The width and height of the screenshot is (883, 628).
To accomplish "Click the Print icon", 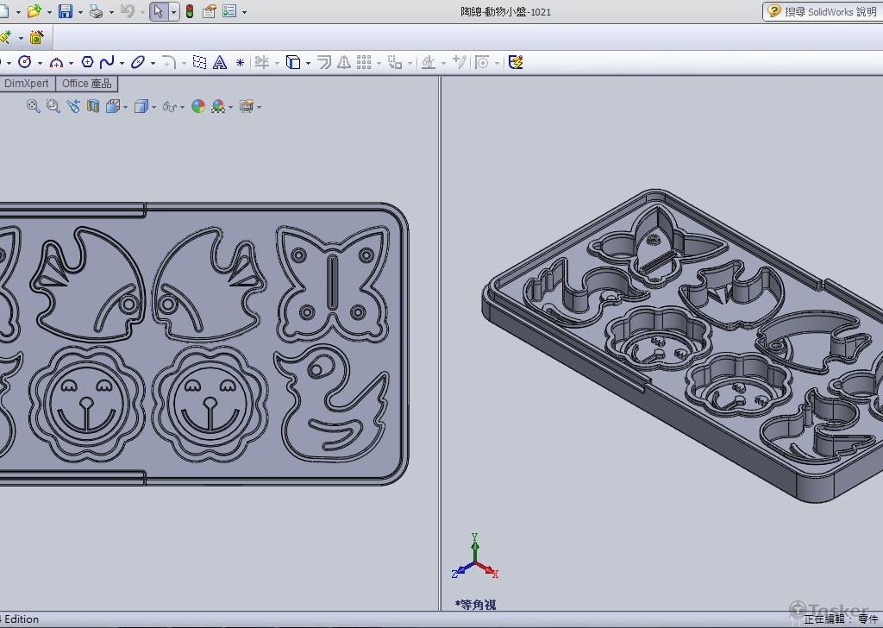I will [x=96, y=11].
